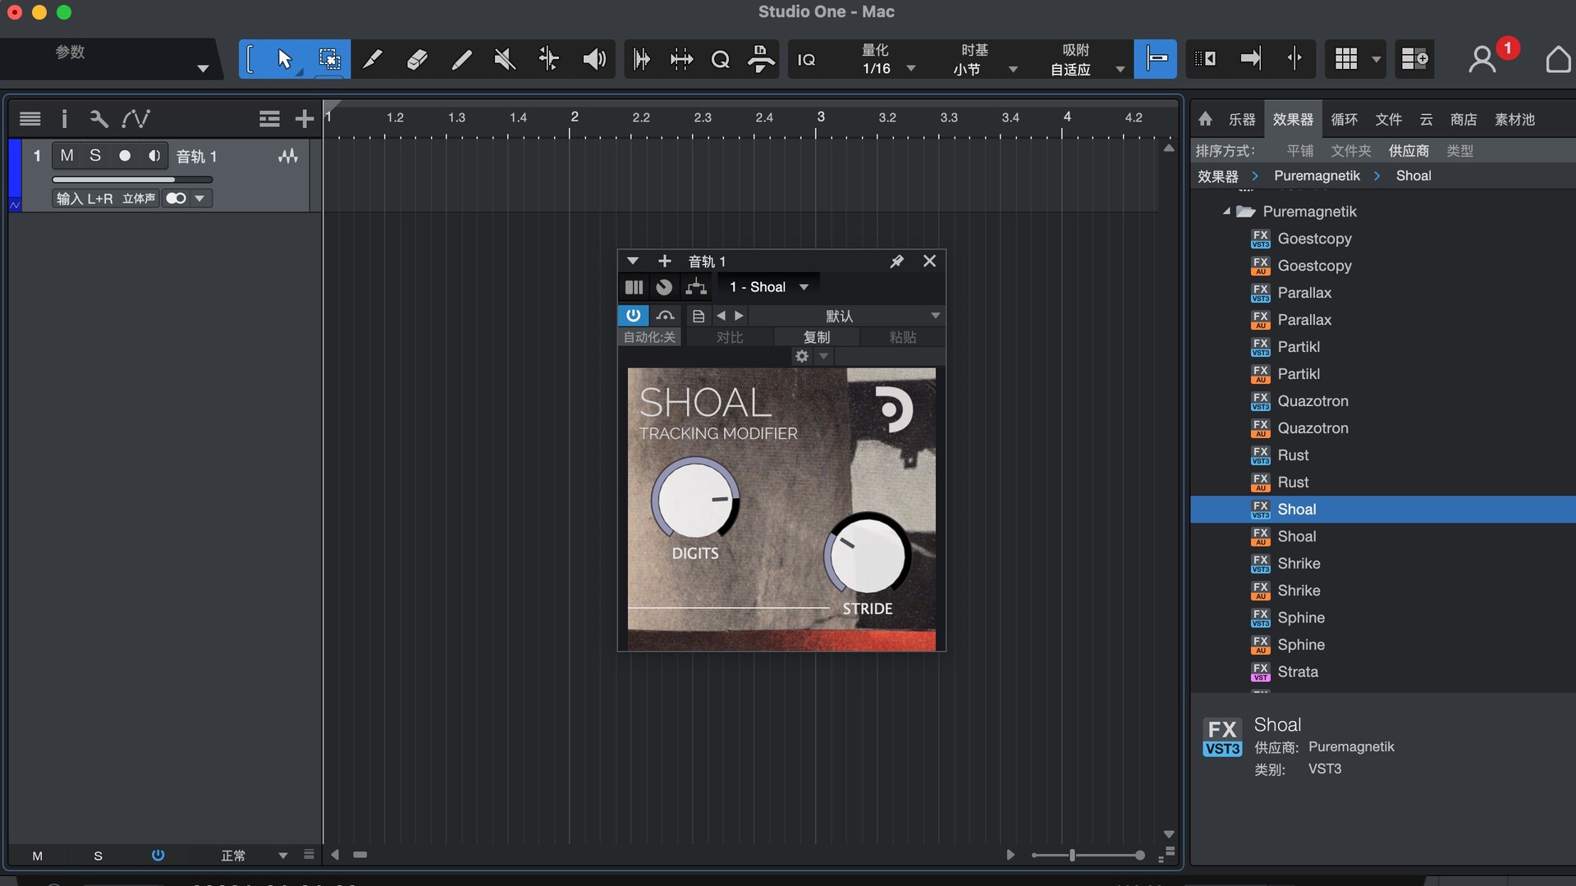
Task: Toggle 自动化:关 automation mode
Action: 649,337
